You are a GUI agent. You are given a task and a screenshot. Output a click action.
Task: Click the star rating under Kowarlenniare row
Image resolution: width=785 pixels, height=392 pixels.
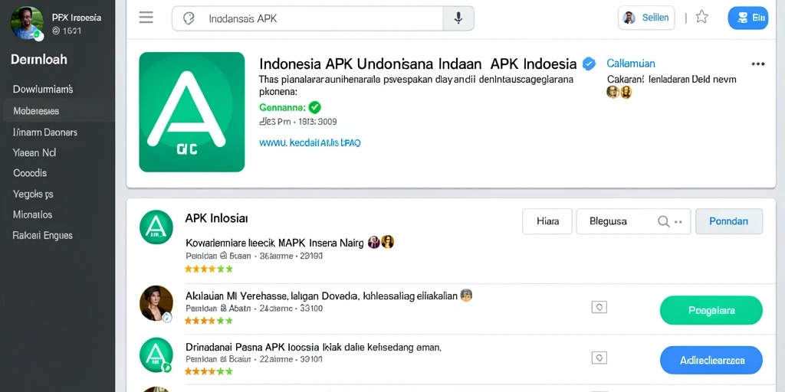pyautogui.click(x=209, y=269)
